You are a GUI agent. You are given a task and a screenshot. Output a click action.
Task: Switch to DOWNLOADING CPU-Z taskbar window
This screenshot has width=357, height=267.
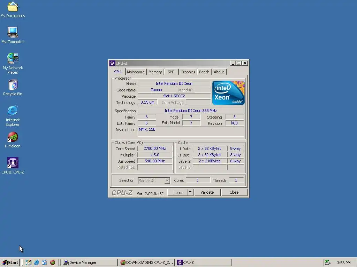[147, 262]
